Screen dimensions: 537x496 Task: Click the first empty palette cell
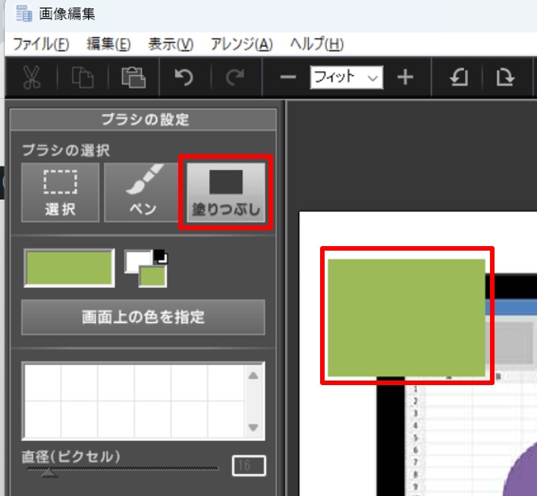[x=42, y=383]
